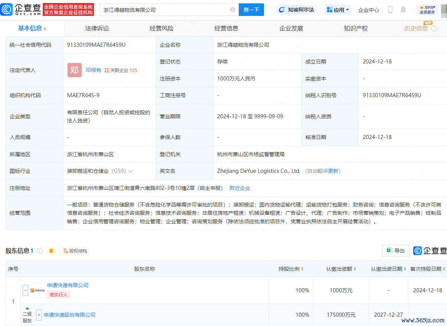Expand the 国标行业 category chevron

[131, 171]
